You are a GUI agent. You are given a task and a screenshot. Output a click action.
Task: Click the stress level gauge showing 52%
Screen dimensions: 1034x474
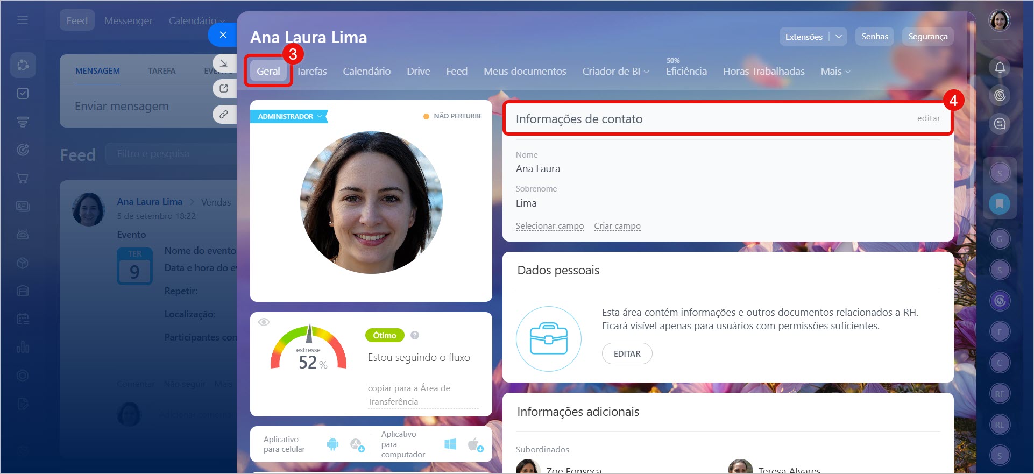tap(309, 347)
